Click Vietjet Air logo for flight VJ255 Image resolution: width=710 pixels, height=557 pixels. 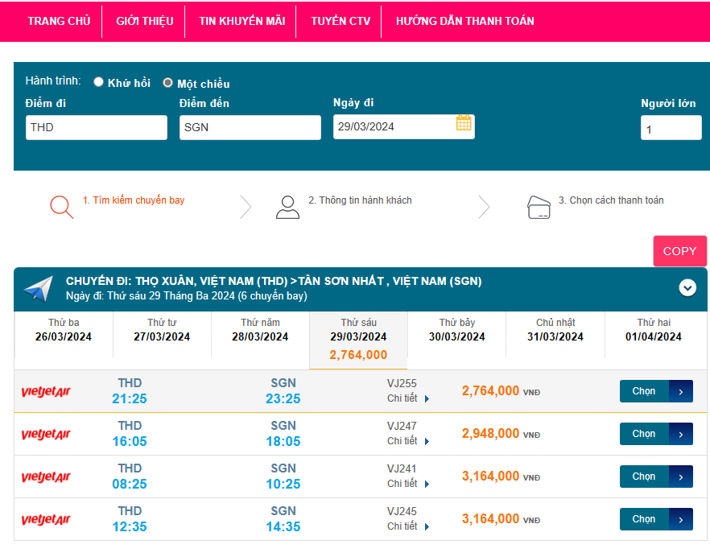tap(46, 392)
